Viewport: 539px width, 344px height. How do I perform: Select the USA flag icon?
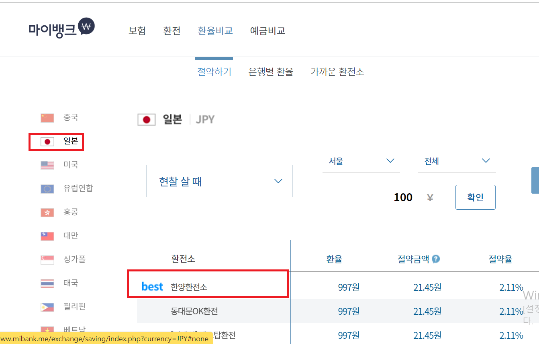(x=47, y=165)
